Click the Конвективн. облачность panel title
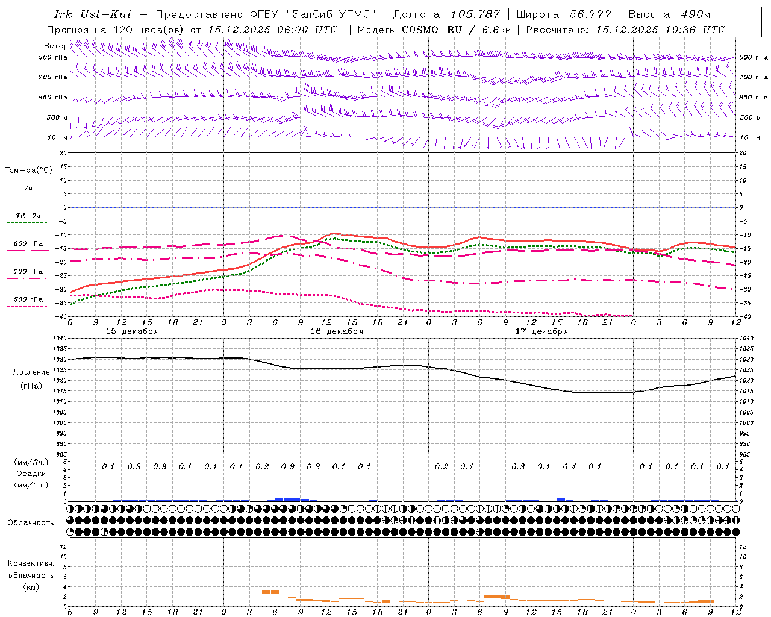The height and width of the screenshot is (617, 771). pos(31,569)
